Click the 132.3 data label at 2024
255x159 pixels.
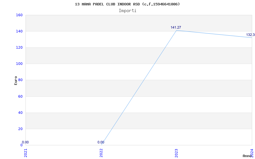pyautogui.click(x=251, y=35)
